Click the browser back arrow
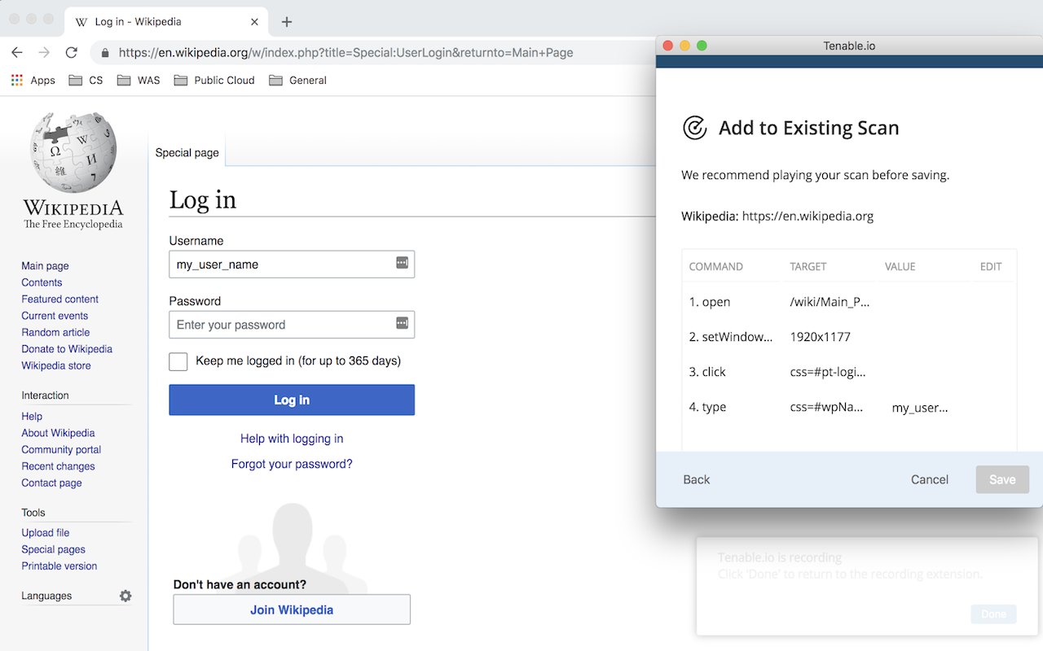The width and height of the screenshot is (1043, 651). point(17,52)
